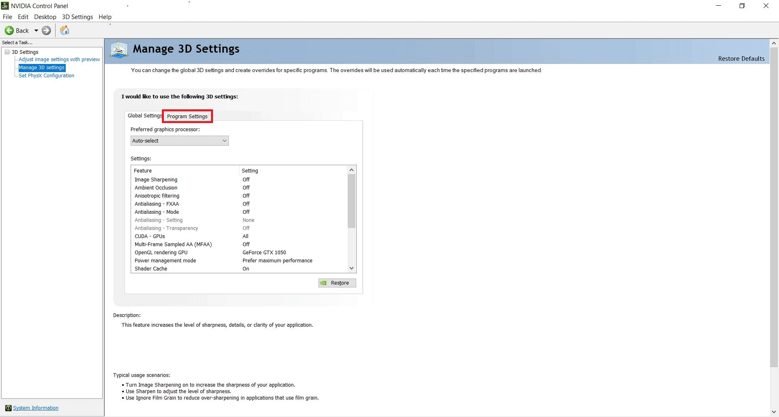Select the OpenGL rendering GPU row
This screenshot has width=779, height=417.
(239, 252)
